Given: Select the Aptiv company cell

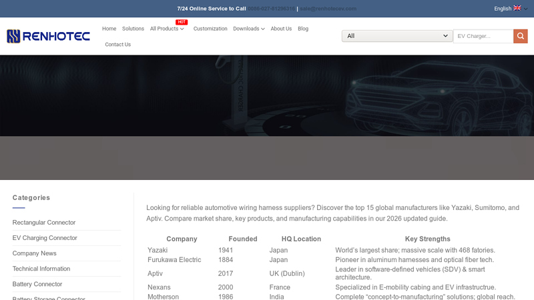Looking at the screenshot, I should [x=155, y=273].
